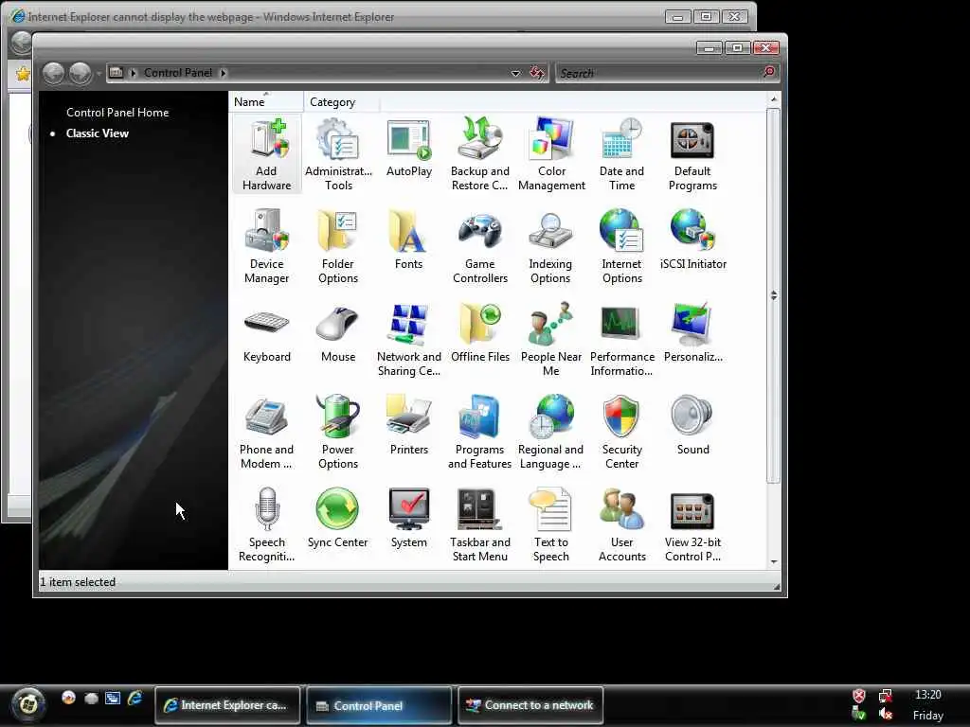Screen dimensions: 970x727
Task: Click the Forward navigation button
Action: pyautogui.click(x=80, y=74)
